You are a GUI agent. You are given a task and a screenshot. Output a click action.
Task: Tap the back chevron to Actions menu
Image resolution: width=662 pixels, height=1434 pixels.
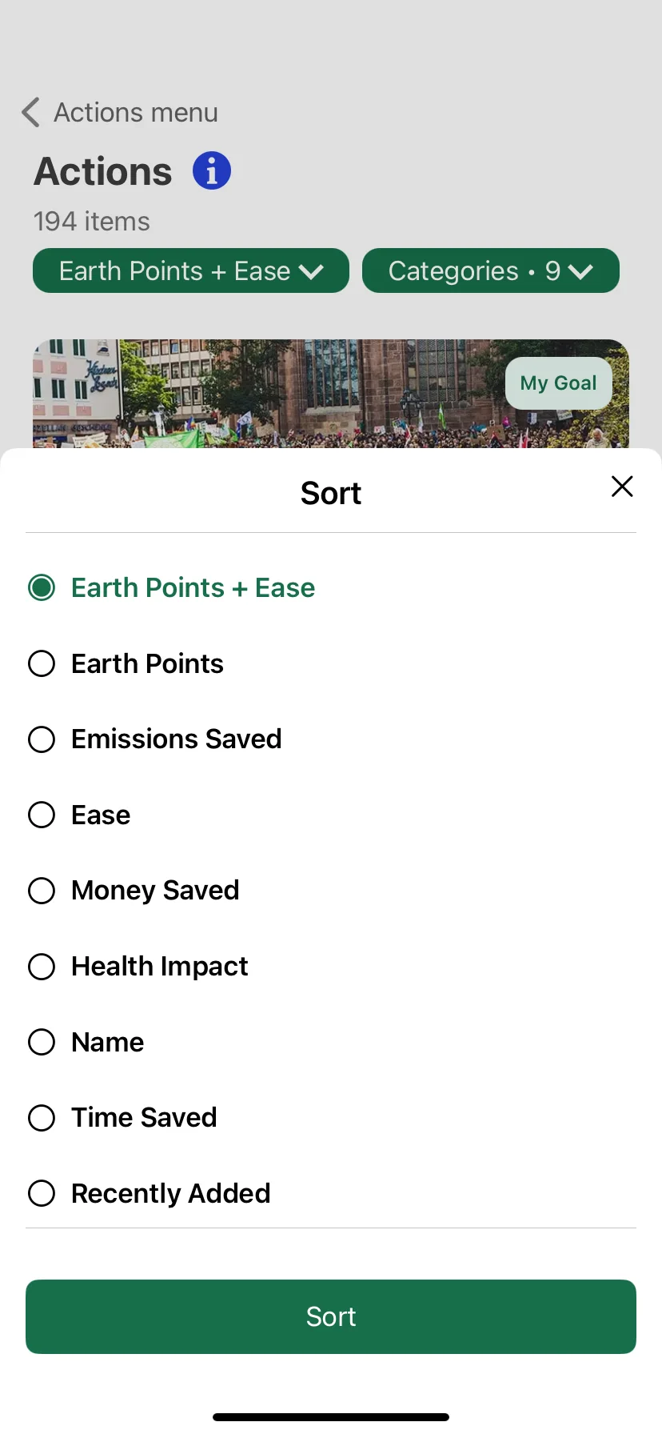click(x=30, y=113)
